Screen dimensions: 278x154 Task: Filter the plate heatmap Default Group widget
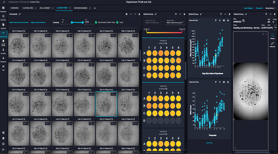(x=176, y=14)
